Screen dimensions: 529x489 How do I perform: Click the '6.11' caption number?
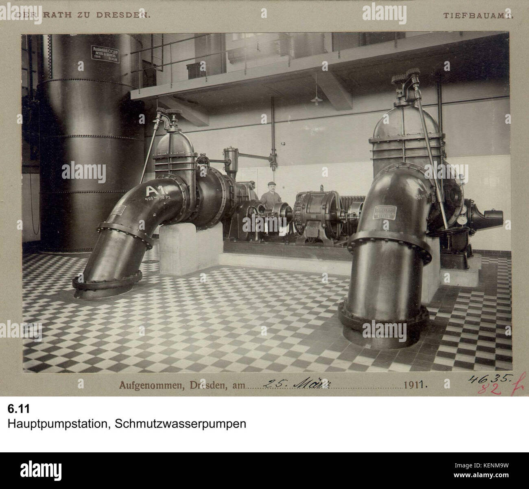[x=18, y=409]
